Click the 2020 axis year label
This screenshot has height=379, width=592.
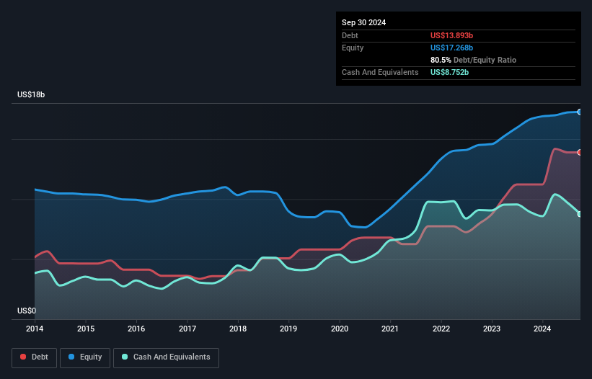pyautogui.click(x=340, y=329)
